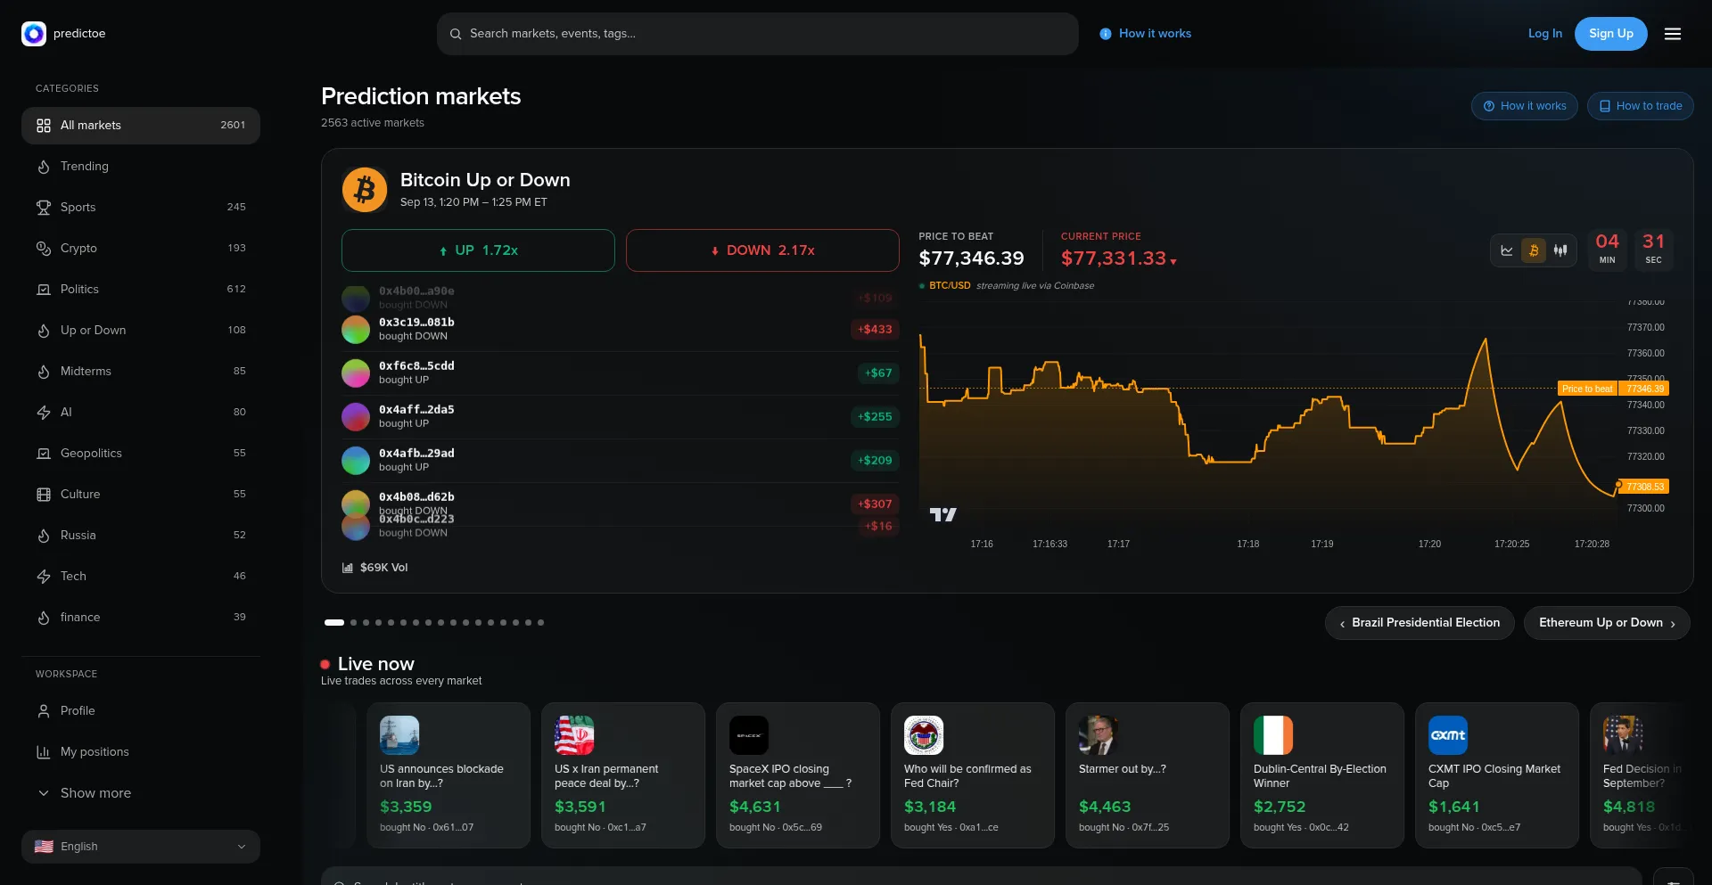Open Up or Down category
The image size is (1712, 885).
point(141,331)
